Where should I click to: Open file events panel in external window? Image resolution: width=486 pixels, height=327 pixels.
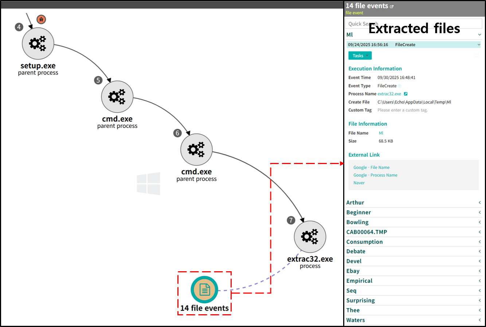392,7
